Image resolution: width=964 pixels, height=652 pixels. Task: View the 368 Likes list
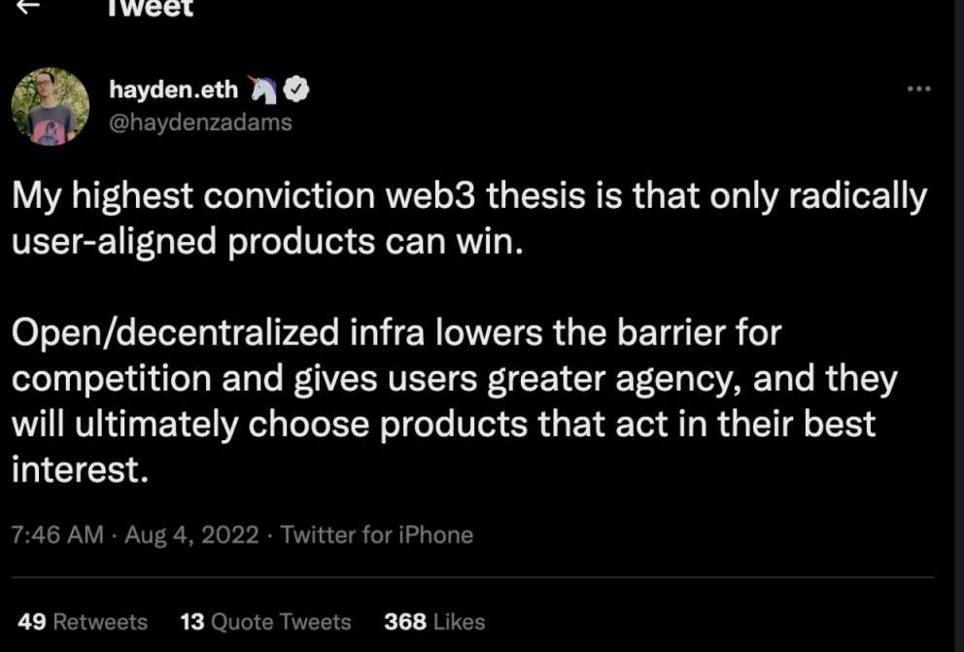pyautogui.click(x=434, y=622)
